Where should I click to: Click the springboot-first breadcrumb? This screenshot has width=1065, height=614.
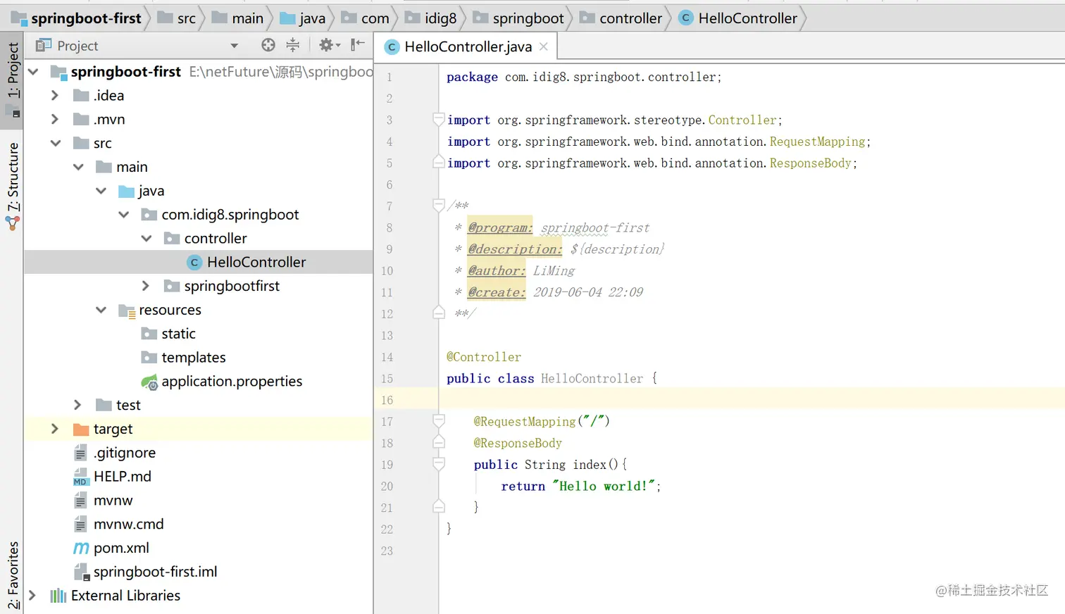[x=76, y=18]
